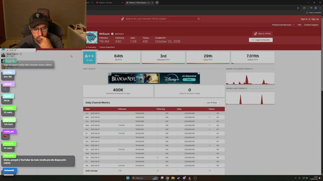Close the MrBeast's TikTok Statistics tab
The height and width of the screenshot is (181, 323).
tap(152, 3)
